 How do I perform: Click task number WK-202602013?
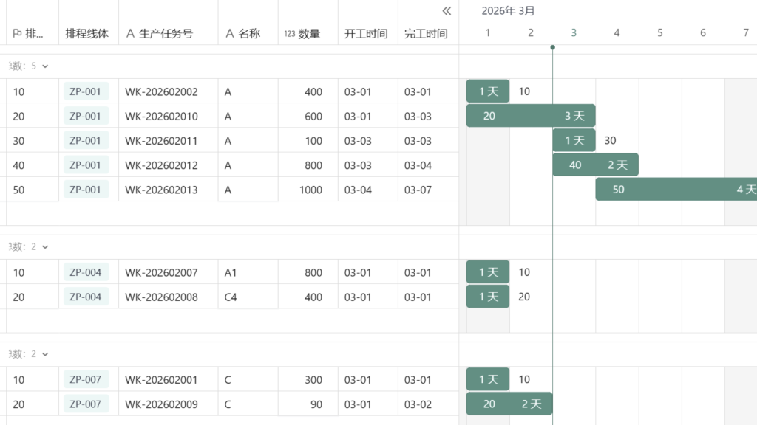[161, 190]
